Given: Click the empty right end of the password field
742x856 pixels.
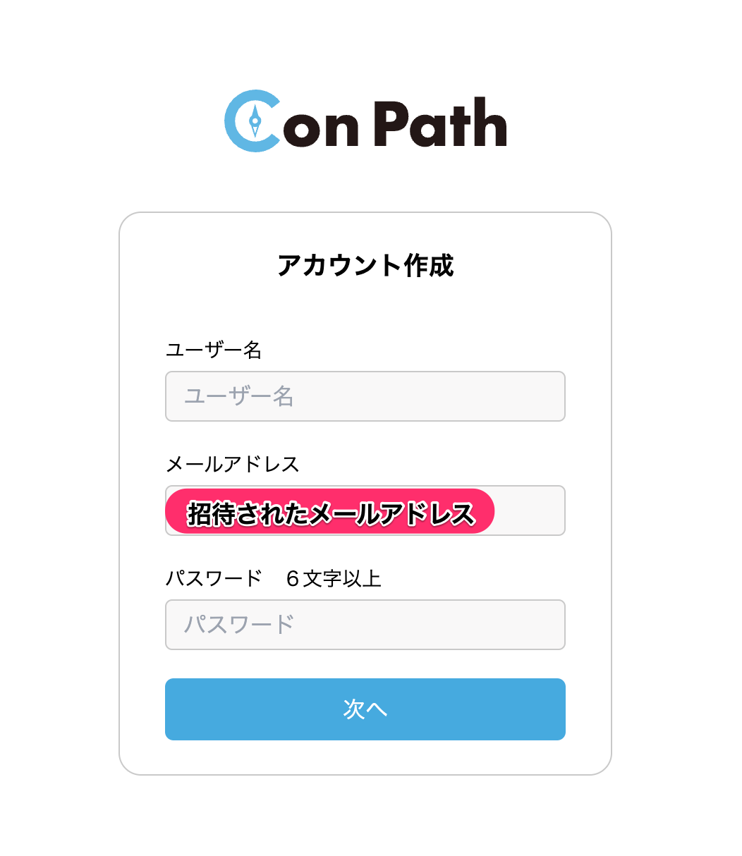Looking at the screenshot, I should pyautogui.click(x=522, y=625).
